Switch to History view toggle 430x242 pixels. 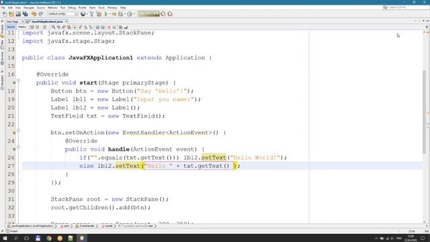22,27
